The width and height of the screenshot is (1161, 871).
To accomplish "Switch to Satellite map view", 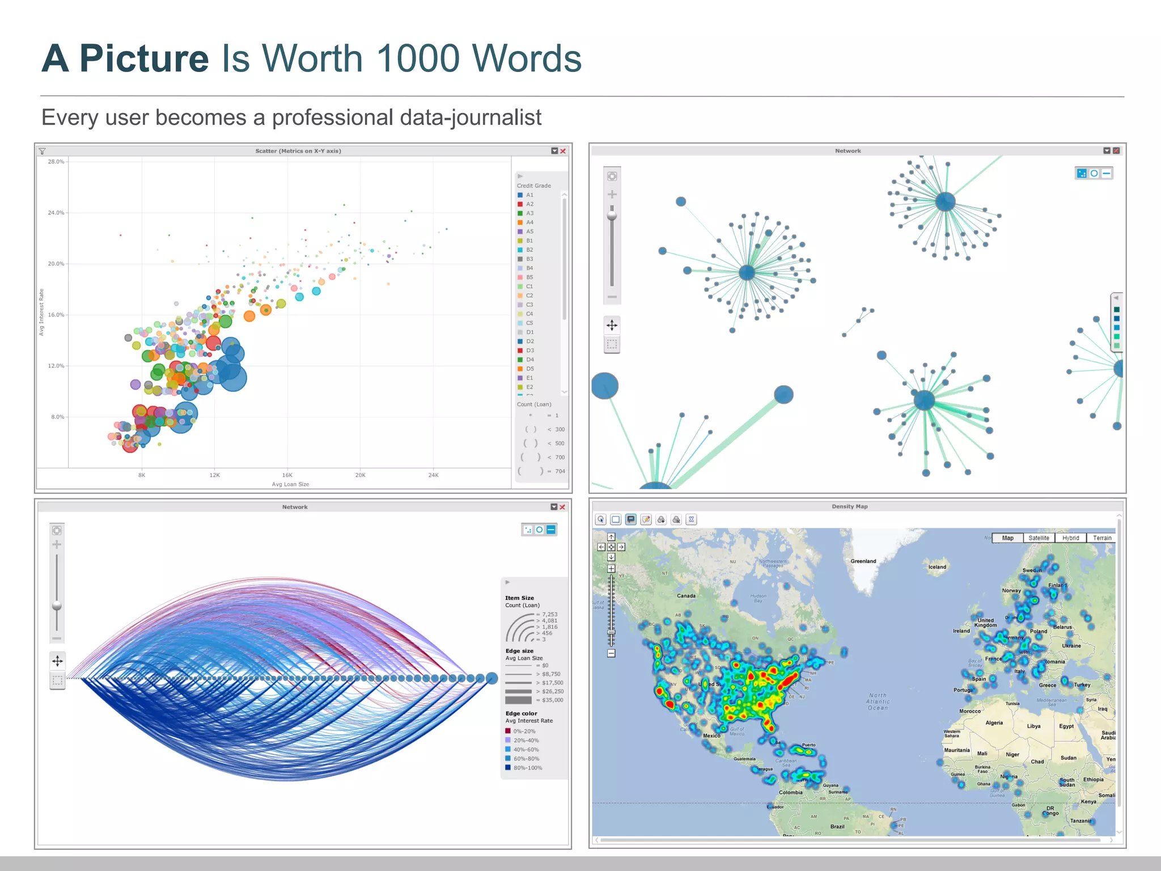I will point(1039,538).
